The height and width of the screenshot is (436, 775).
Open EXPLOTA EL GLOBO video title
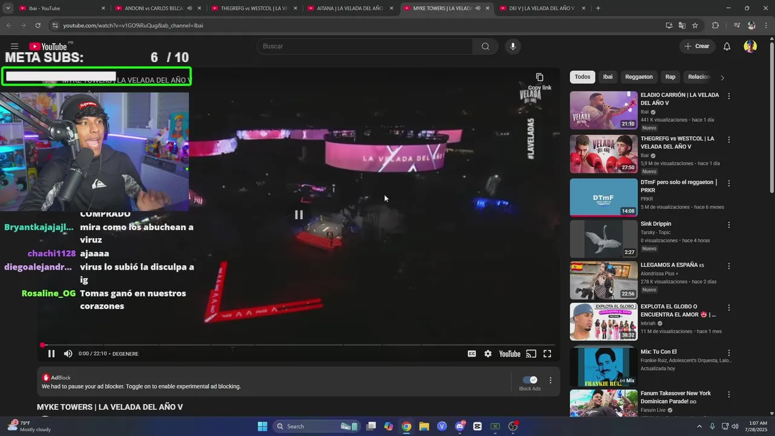click(x=678, y=311)
